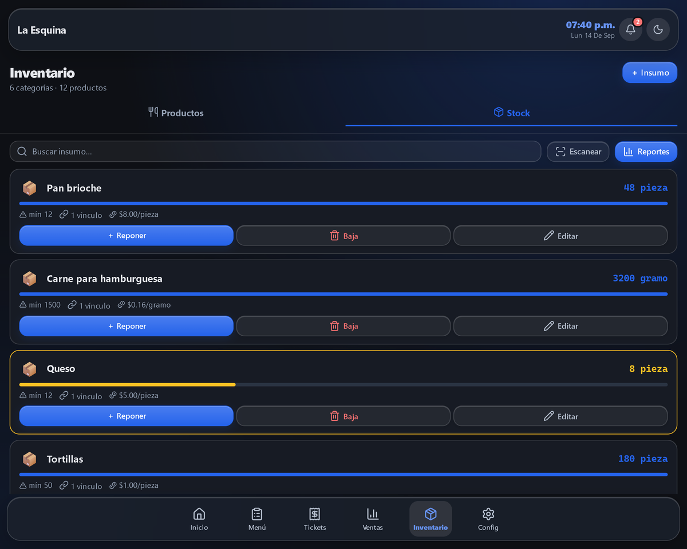Open Tickets from bottom navigation

315,519
